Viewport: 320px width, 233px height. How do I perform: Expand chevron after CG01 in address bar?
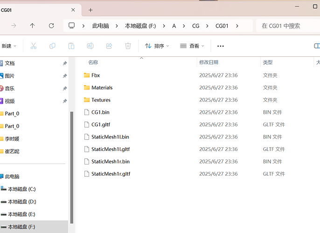click(237, 26)
